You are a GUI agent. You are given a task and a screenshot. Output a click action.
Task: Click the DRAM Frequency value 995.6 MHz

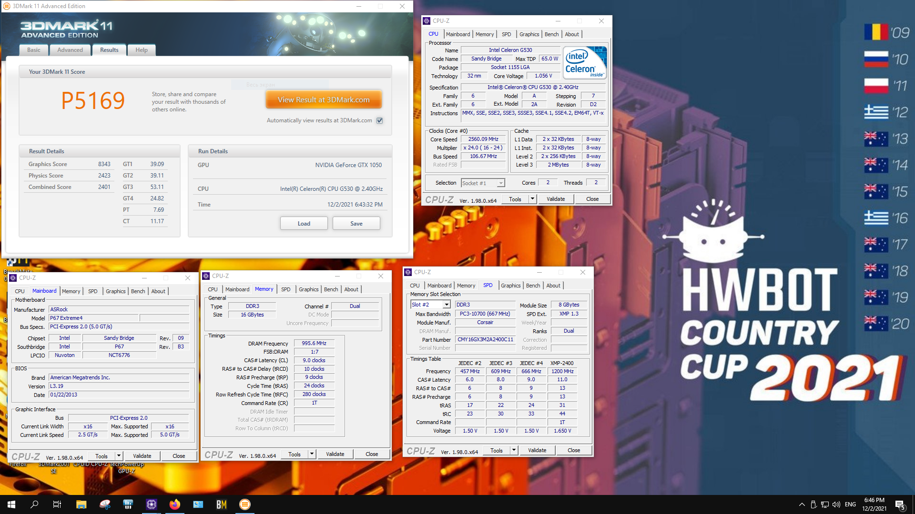point(314,343)
